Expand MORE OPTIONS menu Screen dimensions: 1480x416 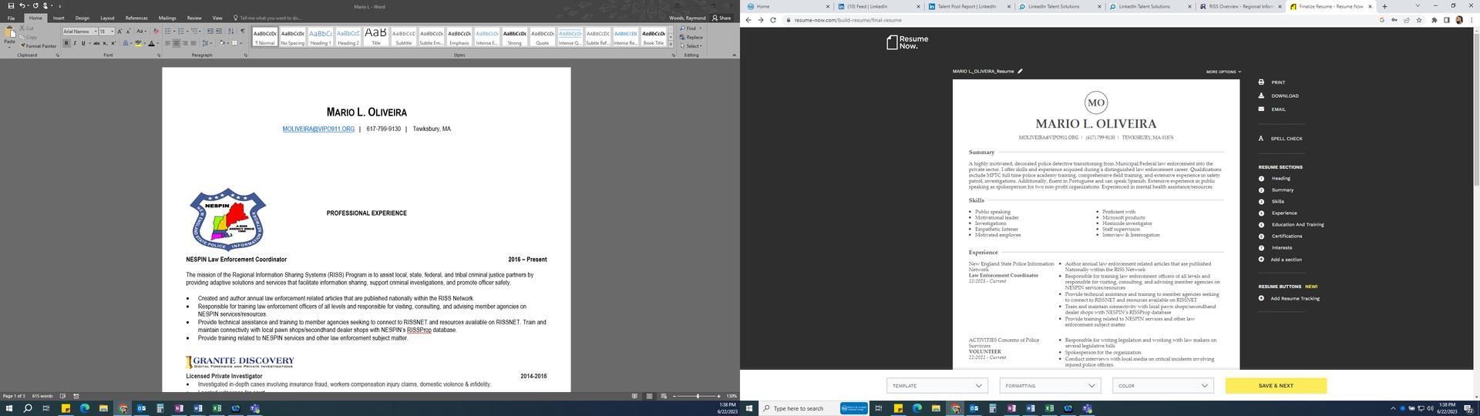point(1223,72)
